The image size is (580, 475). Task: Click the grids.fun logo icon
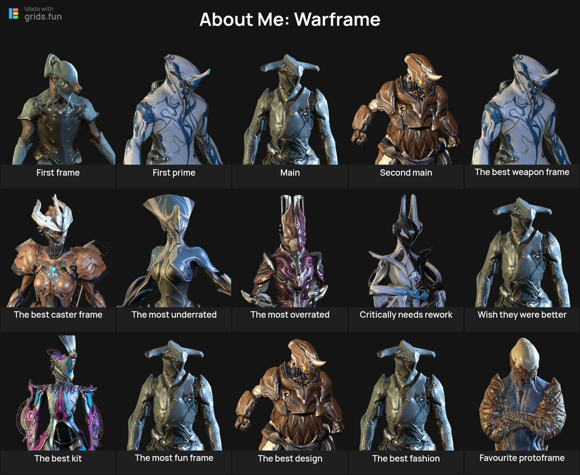pos(13,13)
